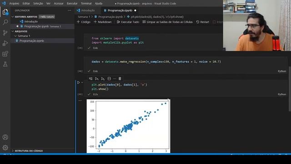Select Introdução in open editors list
291x164 pixels.
42,21
